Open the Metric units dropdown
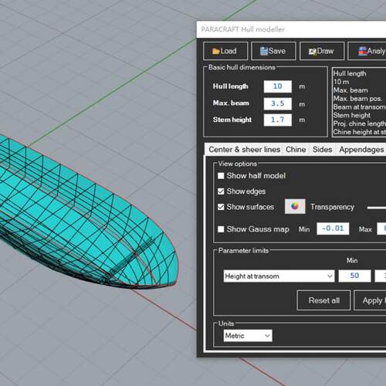The image size is (386, 386). coord(248,336)
